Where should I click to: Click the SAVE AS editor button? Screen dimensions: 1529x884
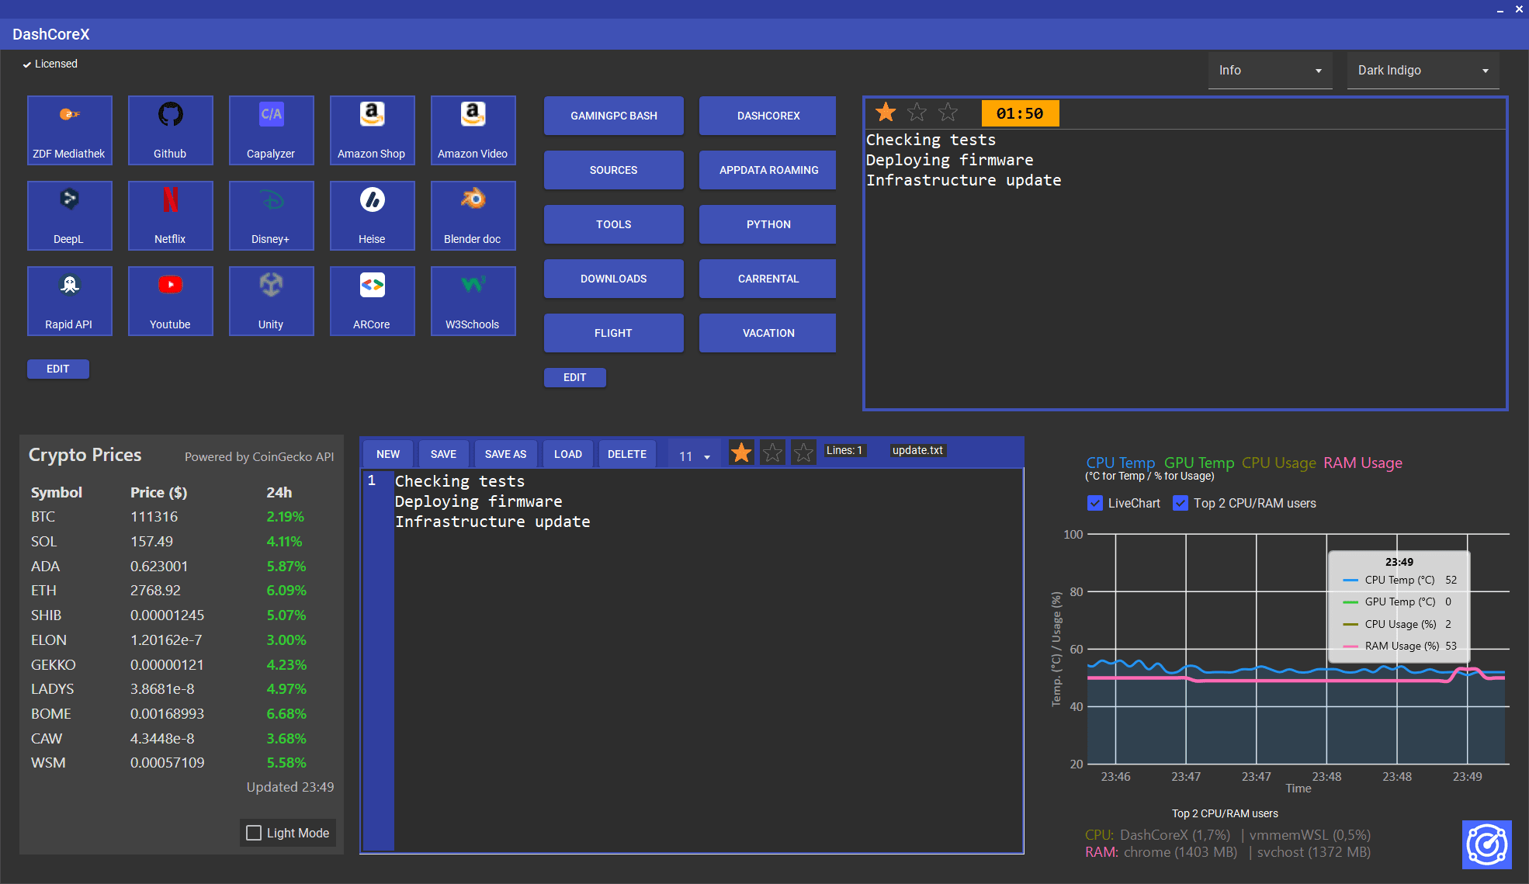coord(505,454)
